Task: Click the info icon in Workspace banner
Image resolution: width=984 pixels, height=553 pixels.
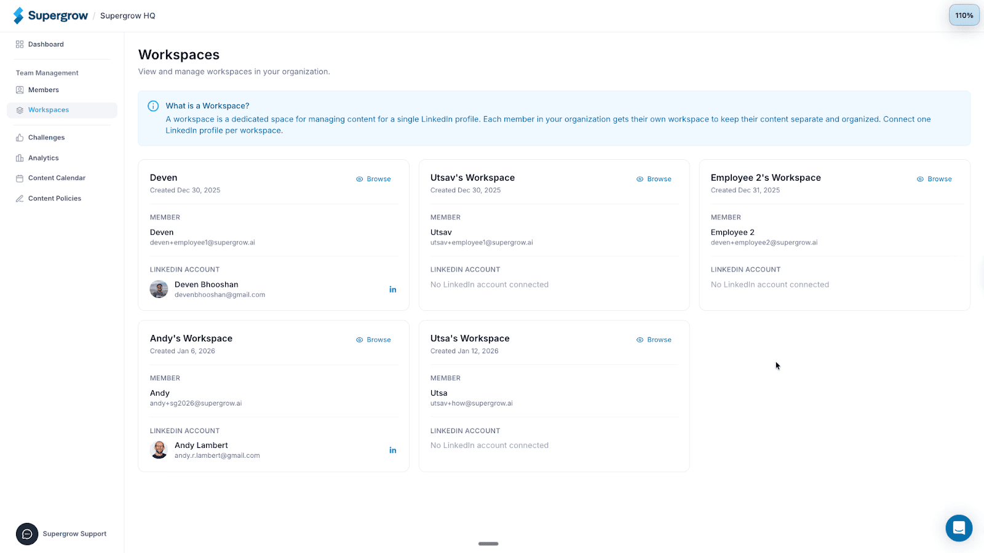Action: coord(153,106)
